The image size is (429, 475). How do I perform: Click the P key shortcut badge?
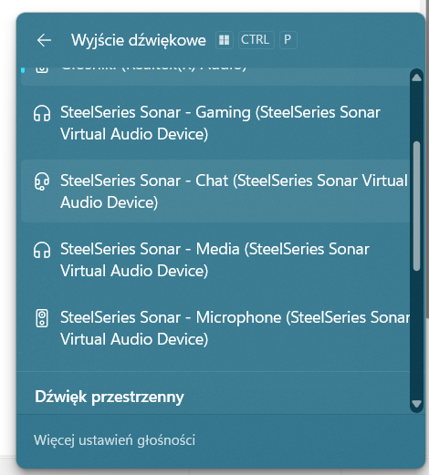pyautogui.click(x=288, y=40)
